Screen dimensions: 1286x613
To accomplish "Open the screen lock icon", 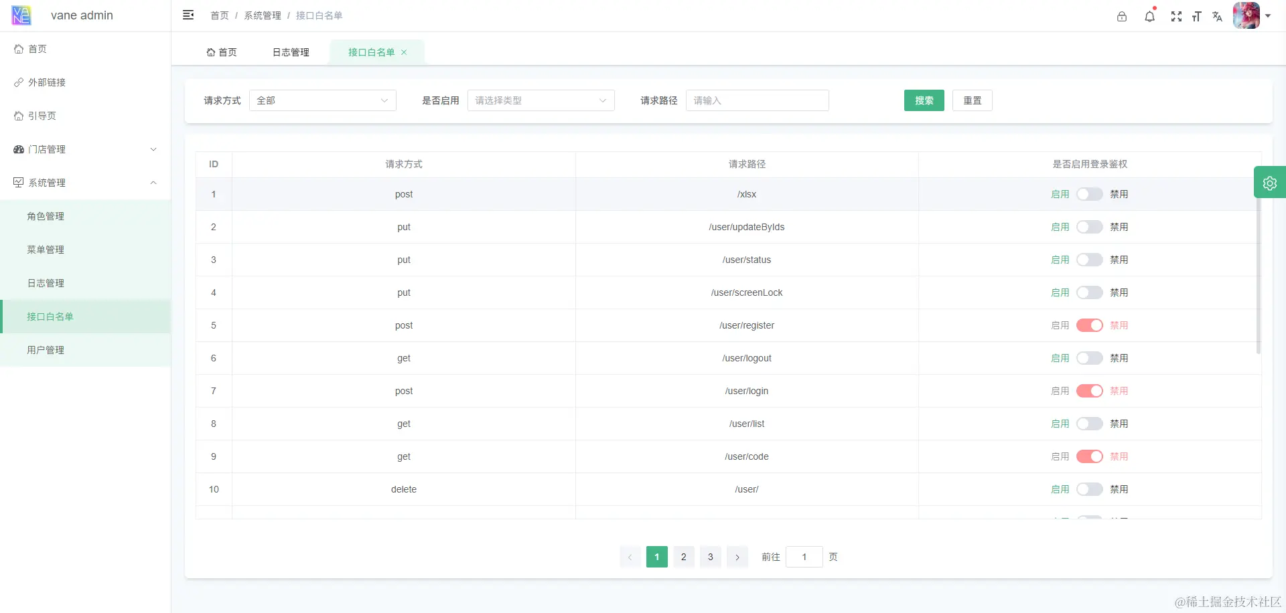I will coord(1122,16).
